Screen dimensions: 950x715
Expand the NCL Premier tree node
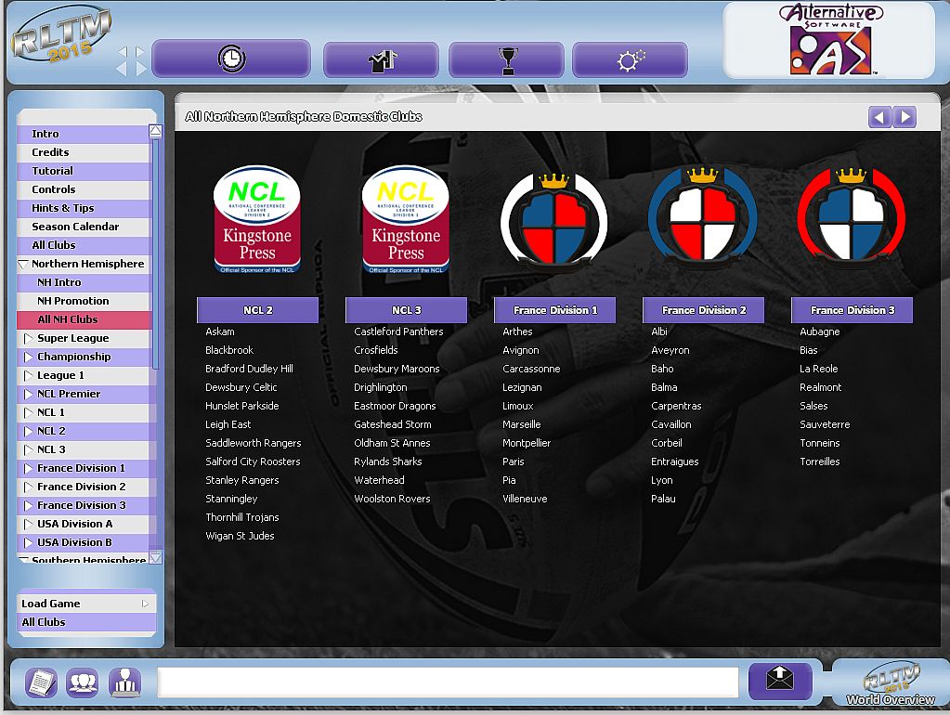28,394
